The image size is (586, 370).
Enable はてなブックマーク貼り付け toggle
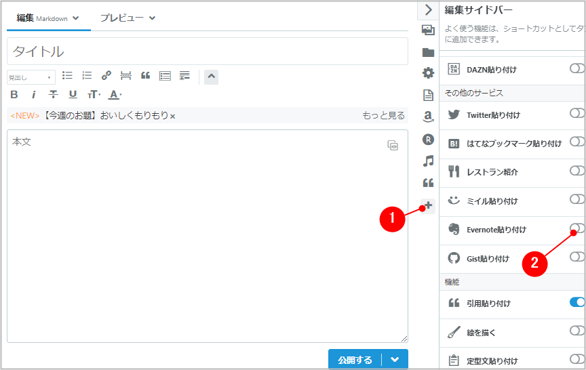577,142
